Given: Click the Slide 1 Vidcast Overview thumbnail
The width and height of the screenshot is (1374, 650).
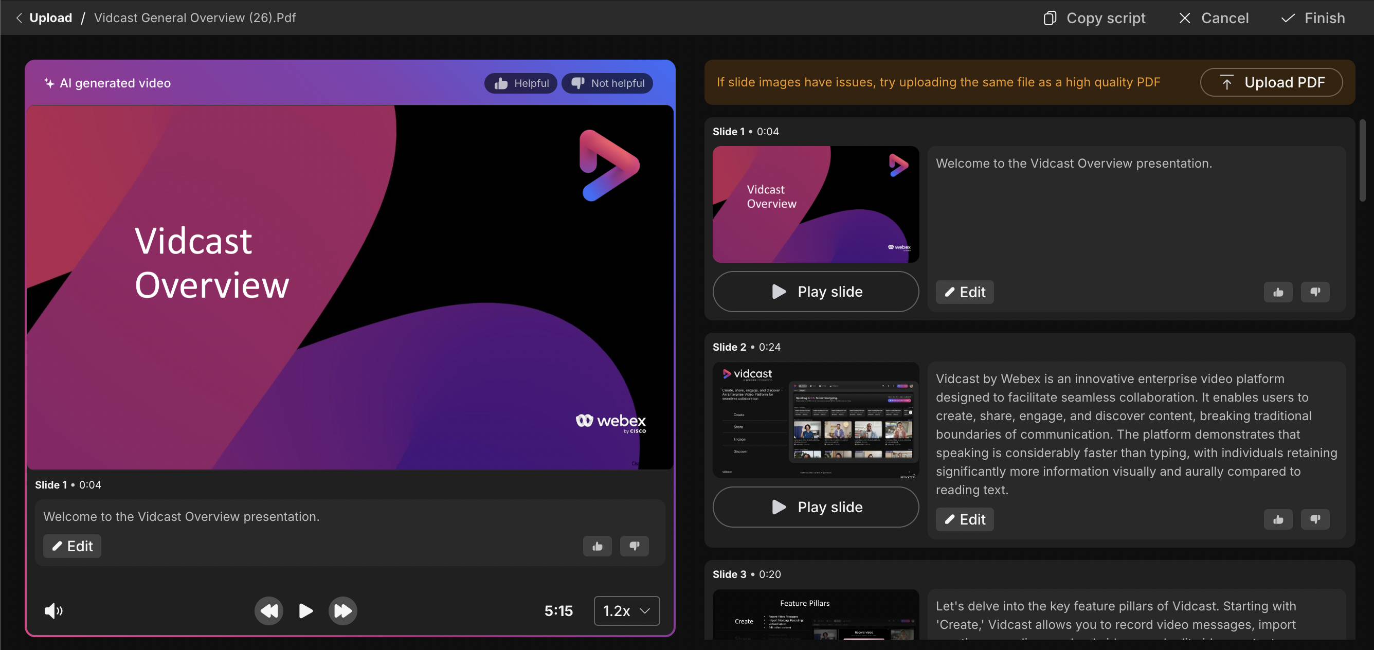Looking at the screenshot, I should click(816, 204).
